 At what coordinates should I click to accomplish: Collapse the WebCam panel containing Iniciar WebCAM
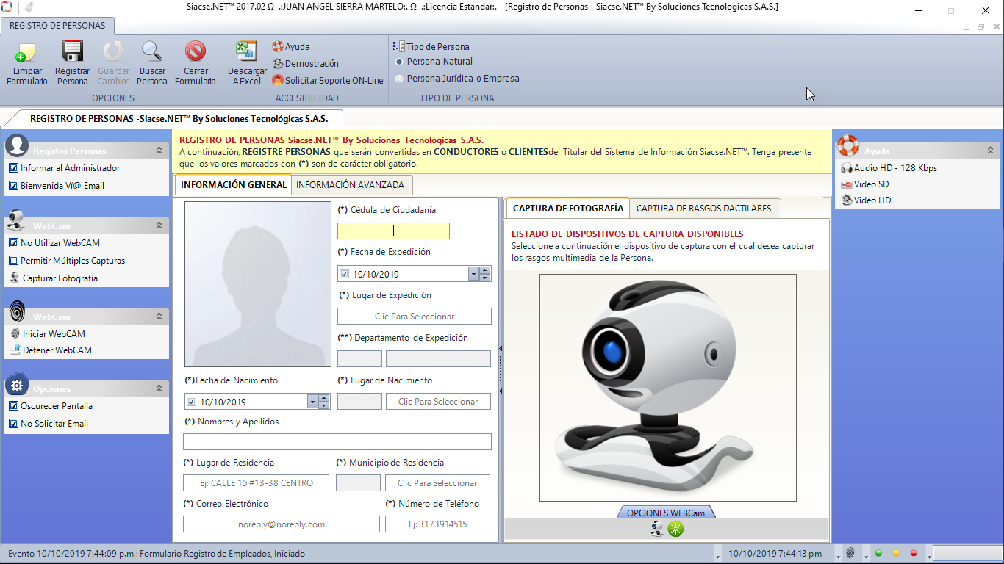pos(159,317)
